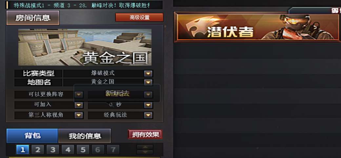
Task: Open the 0 秒 dropdown arrow
Action: (148, 105)
